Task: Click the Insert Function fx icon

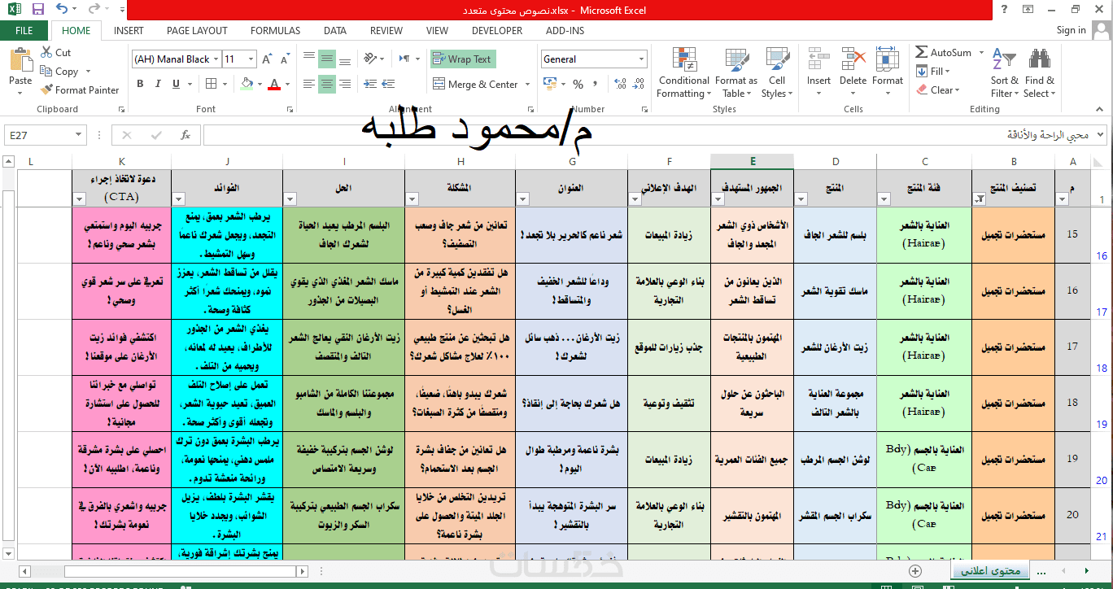Action: 185,135
